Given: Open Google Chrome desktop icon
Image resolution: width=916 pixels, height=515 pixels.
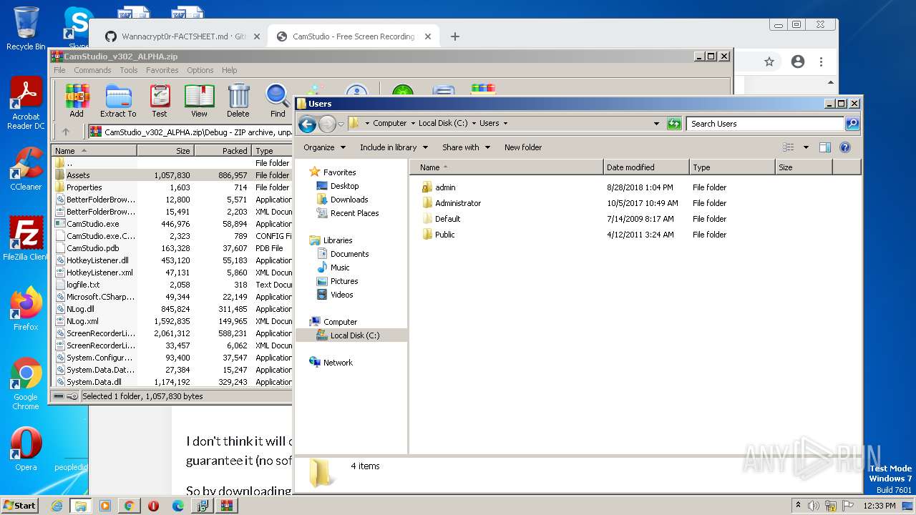Looking at the screenshot, I should 26,383.
